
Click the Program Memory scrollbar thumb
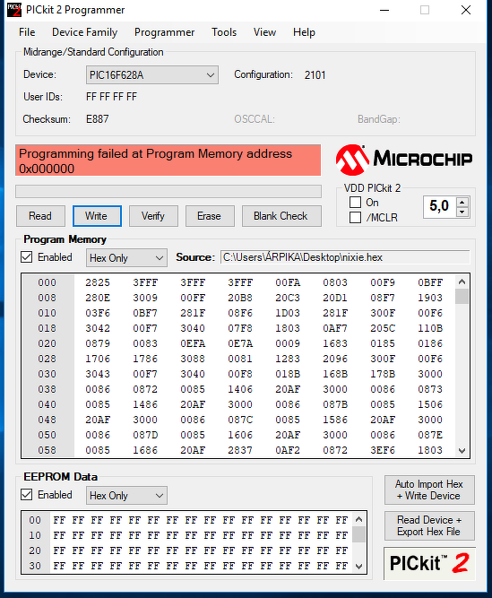pyautogui.click(x=462, y=296)
